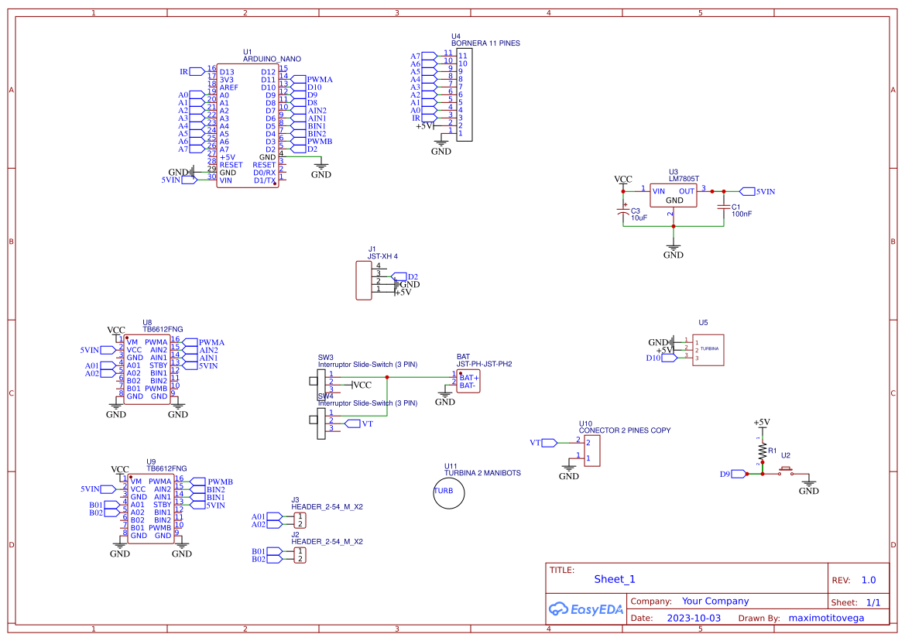Click the Sheet_1 title text

[x=614, y=578]
